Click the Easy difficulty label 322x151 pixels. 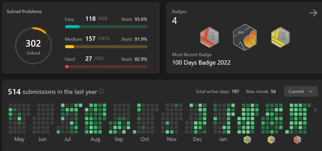click(x=69, y=19)
